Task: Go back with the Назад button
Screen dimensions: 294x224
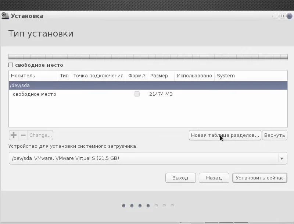Action: click(x=214, y=178)
